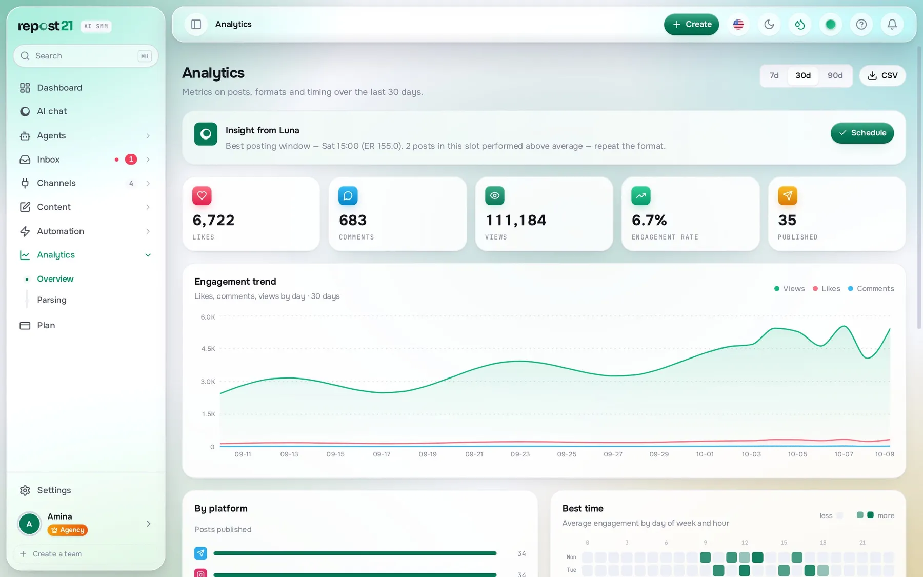
Task: Click the Views eye icon
Action: point(495,195)
